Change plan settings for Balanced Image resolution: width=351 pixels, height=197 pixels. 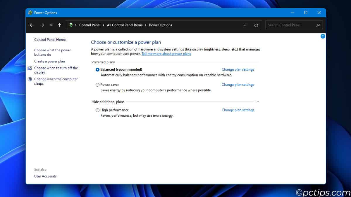(238, 69)
